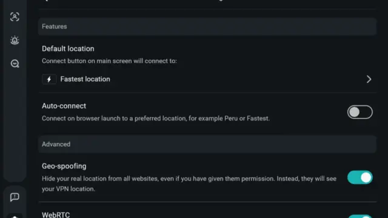
Task: Open the Fastest location selection row
Action: pyautogui.click(x=207, y=79)
